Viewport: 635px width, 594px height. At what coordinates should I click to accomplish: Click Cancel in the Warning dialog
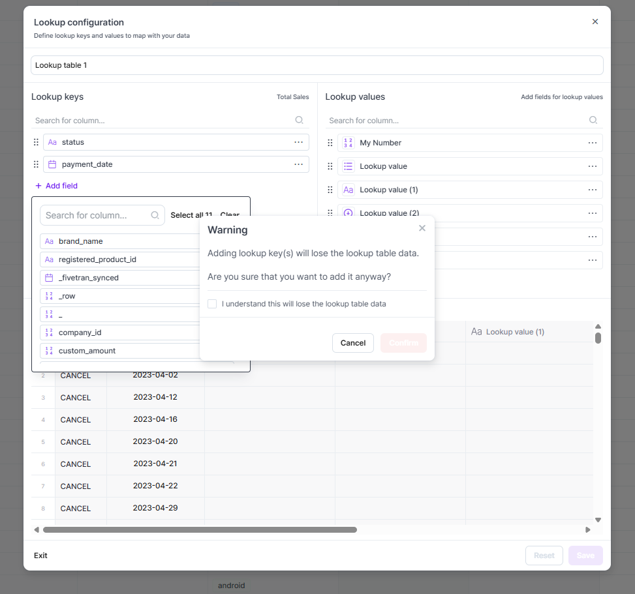(352, 343)
